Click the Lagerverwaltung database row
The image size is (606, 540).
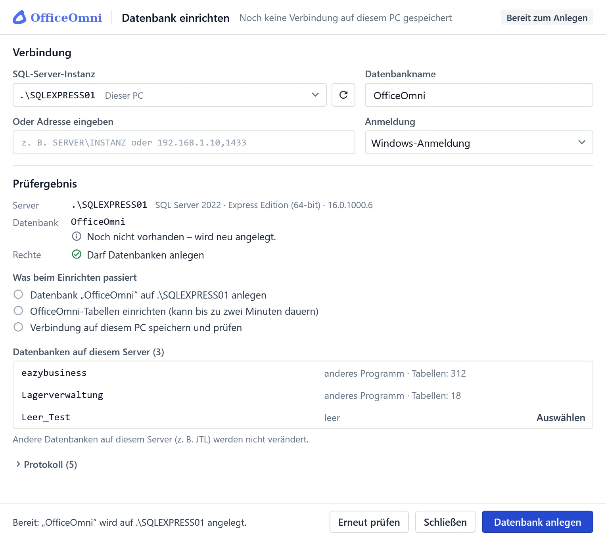(x=303, y=395)
